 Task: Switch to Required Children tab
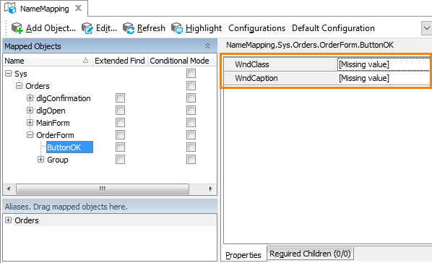[x=310, y=254]
